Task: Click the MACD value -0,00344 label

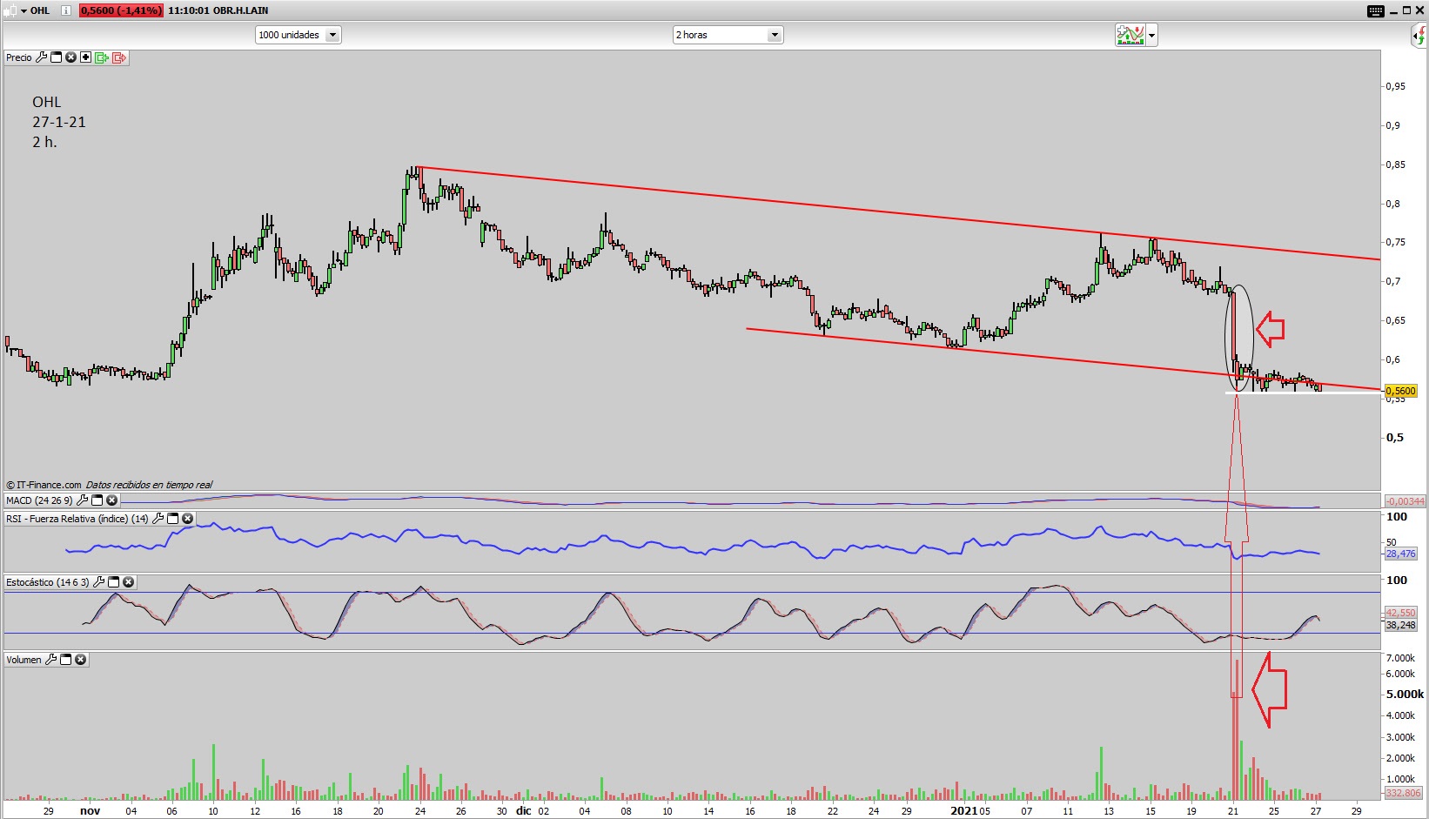Action: tap(1406, 501)
